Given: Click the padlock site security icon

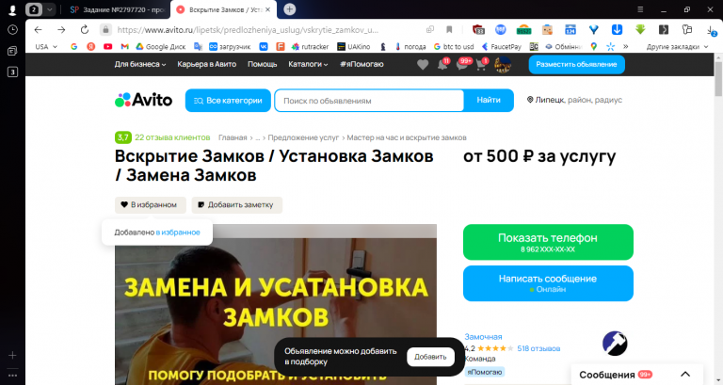Looking at the screenshot, I should pyautogui.click(x=105, y=29).
